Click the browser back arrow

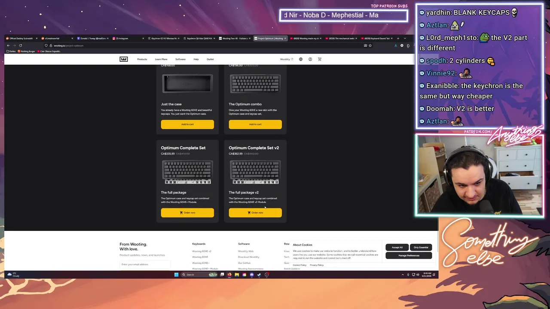click(x=8, y=45)
